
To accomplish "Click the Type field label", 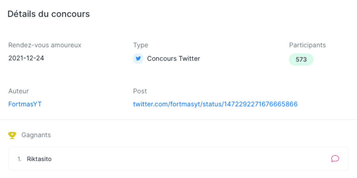I will click(x=140, y=45).
